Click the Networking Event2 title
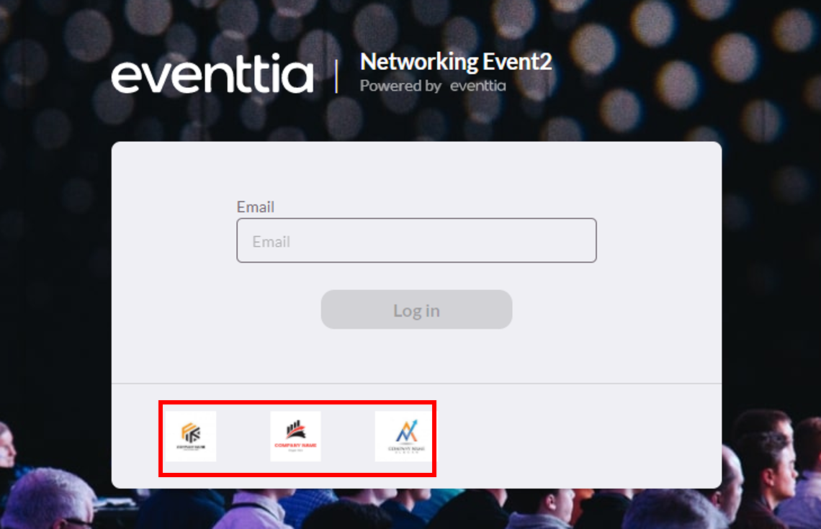The height and width of the screenshot is (529, 821). [x=456, y=62]
